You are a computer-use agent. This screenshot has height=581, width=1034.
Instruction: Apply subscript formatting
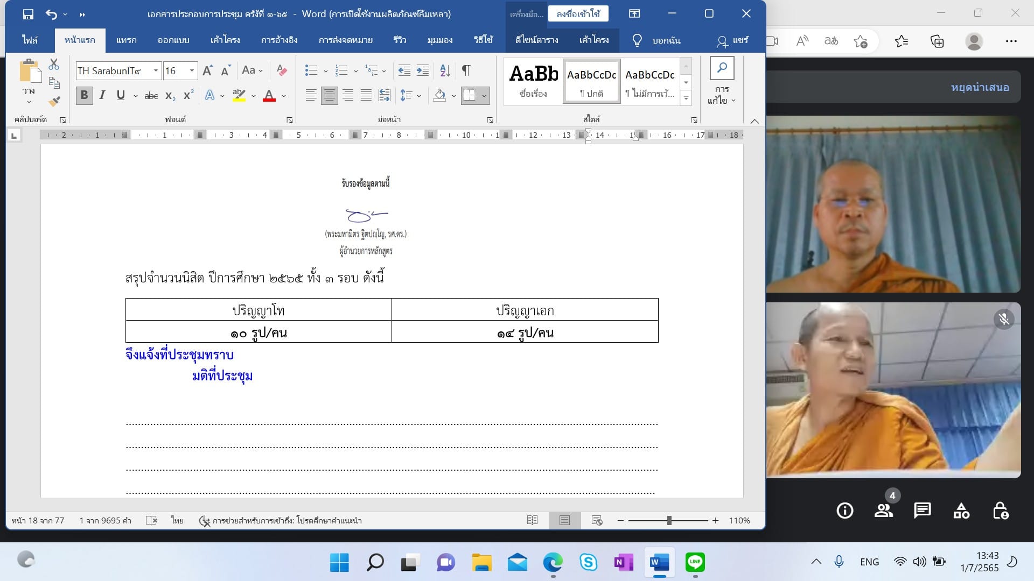[x=170, y=96]
